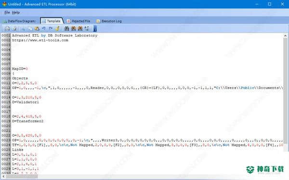Click the word 'Reader' on line 0012
This screenshot has width=289, height=180.
97,88
